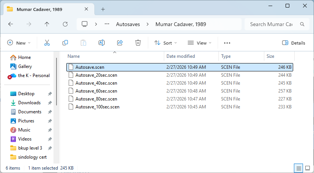The height and width of the screenshot is (173, 314).
Task: Click the Cut scissors icon
Action: click(47, 43)
